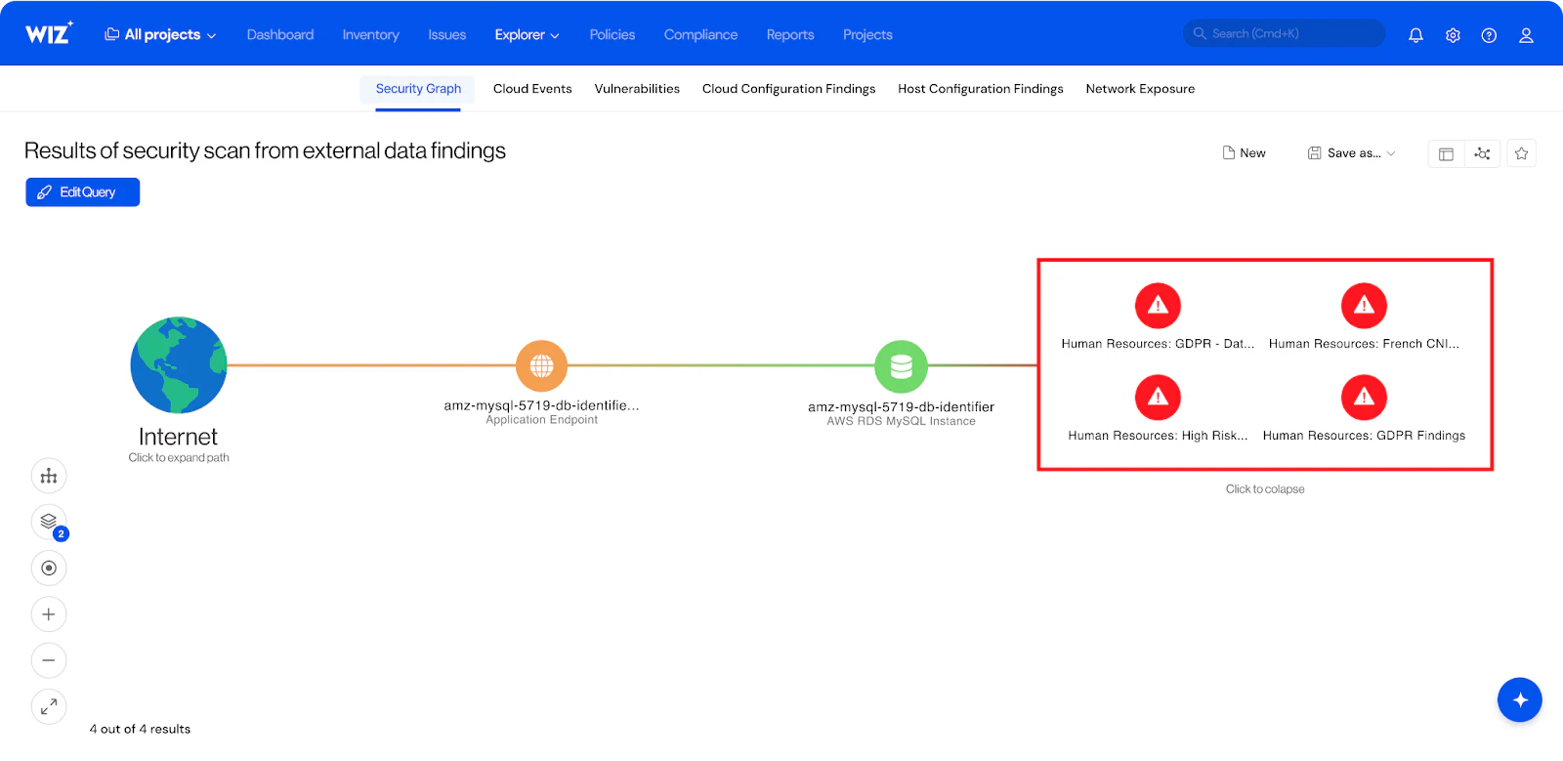Screen dimensions: 1563x761
Task: Open Reports page
Action: point(790,35)
